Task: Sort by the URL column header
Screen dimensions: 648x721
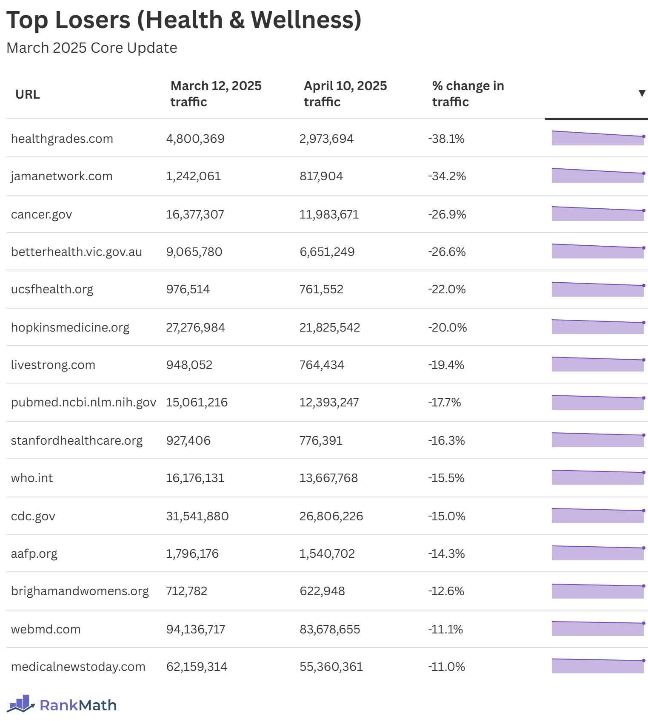Action: 28,94
